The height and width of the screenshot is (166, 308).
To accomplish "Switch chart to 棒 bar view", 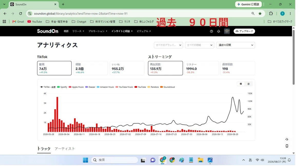I will [x=241, y=84].
